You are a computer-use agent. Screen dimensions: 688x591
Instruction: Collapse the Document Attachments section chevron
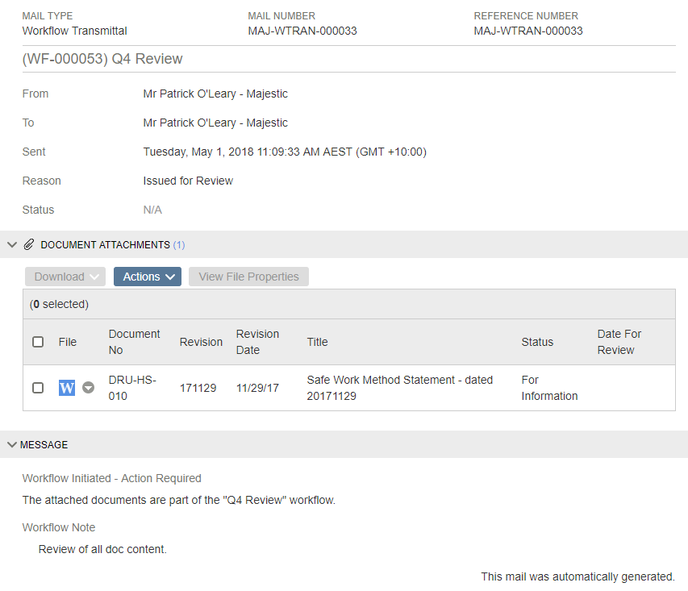[12, 244]
